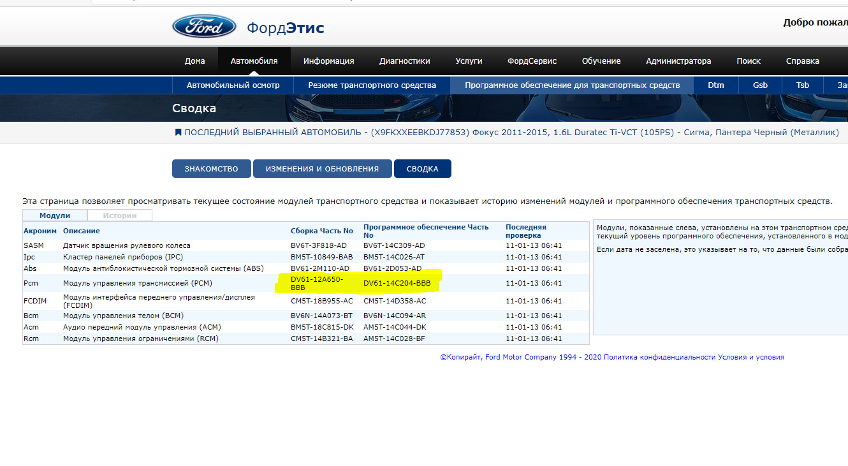Switch to the Модули tab
The image size is (848, 466).
click(x=54, y=215)
